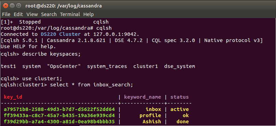Click the 'describe keyspaces;' command
Viewport: 276px width, 126px height.
point(51,54)
